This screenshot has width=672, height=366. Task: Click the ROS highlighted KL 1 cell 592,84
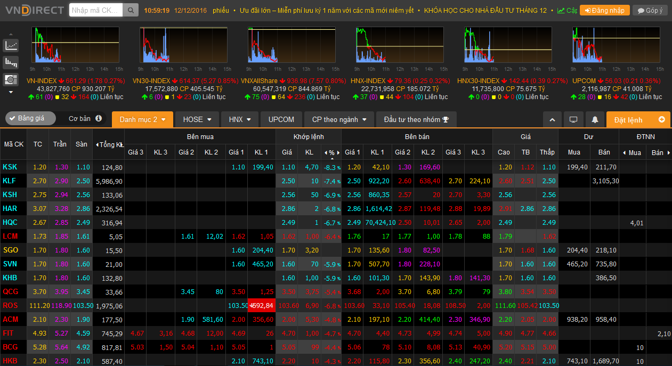262,305
